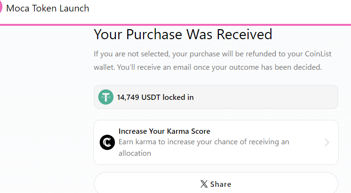The image size is (351, 193).
Task: Click the black CoinList karma logo icon
Action: 107,142
